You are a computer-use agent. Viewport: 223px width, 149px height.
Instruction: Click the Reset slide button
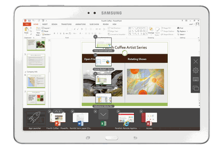(x=45, y=31)
